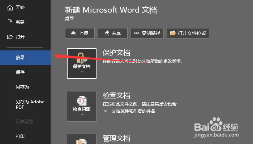Viewport: 253px width, 144px height.
Task: Click the Open folder icon
Action: tap(10, 37)
